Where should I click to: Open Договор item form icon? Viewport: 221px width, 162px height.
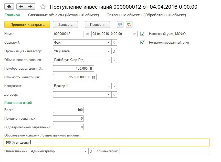(114, 95)
